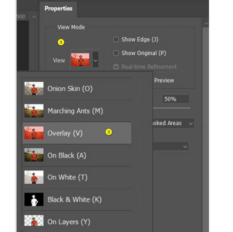
Task: Click the Onion Skin thumbnail icon
Action: (34, 89)
